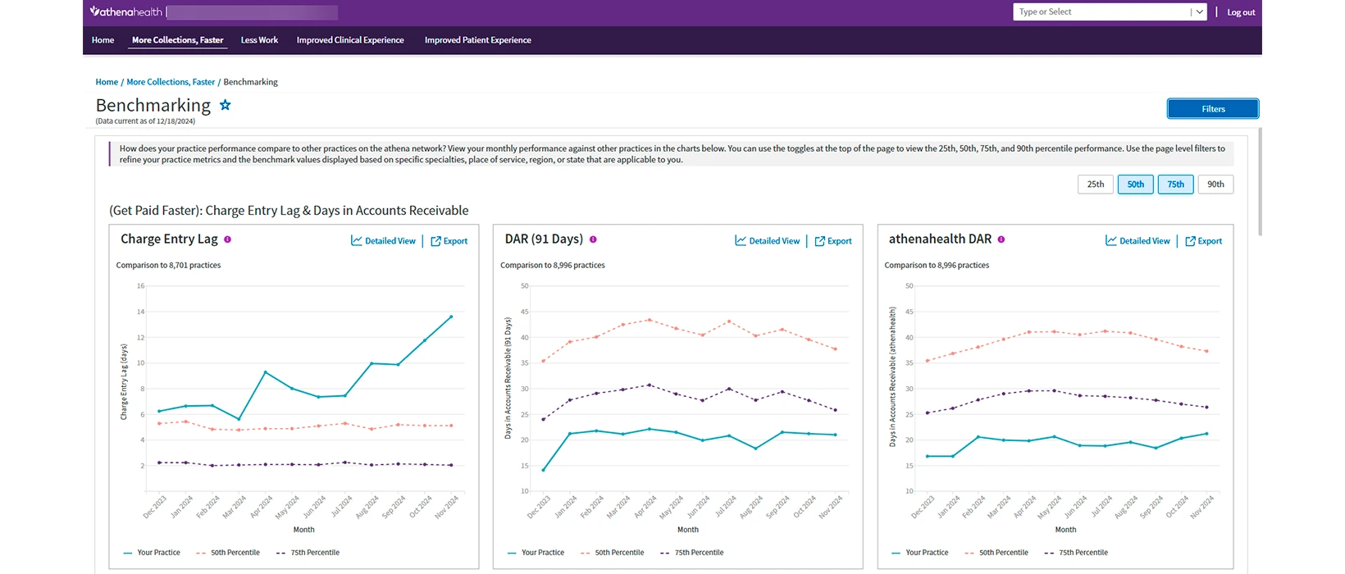This screenshot has height=574, width=1345.
Task: Open the Less Work navigation menu
Action: [259, 40]
